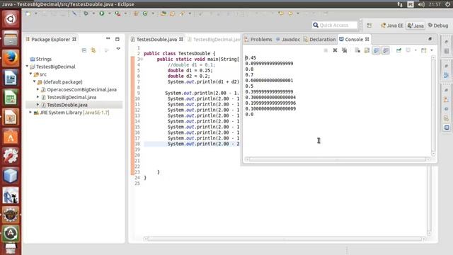
Task: Toggle Pin Console
Action: tap(398, 50)
